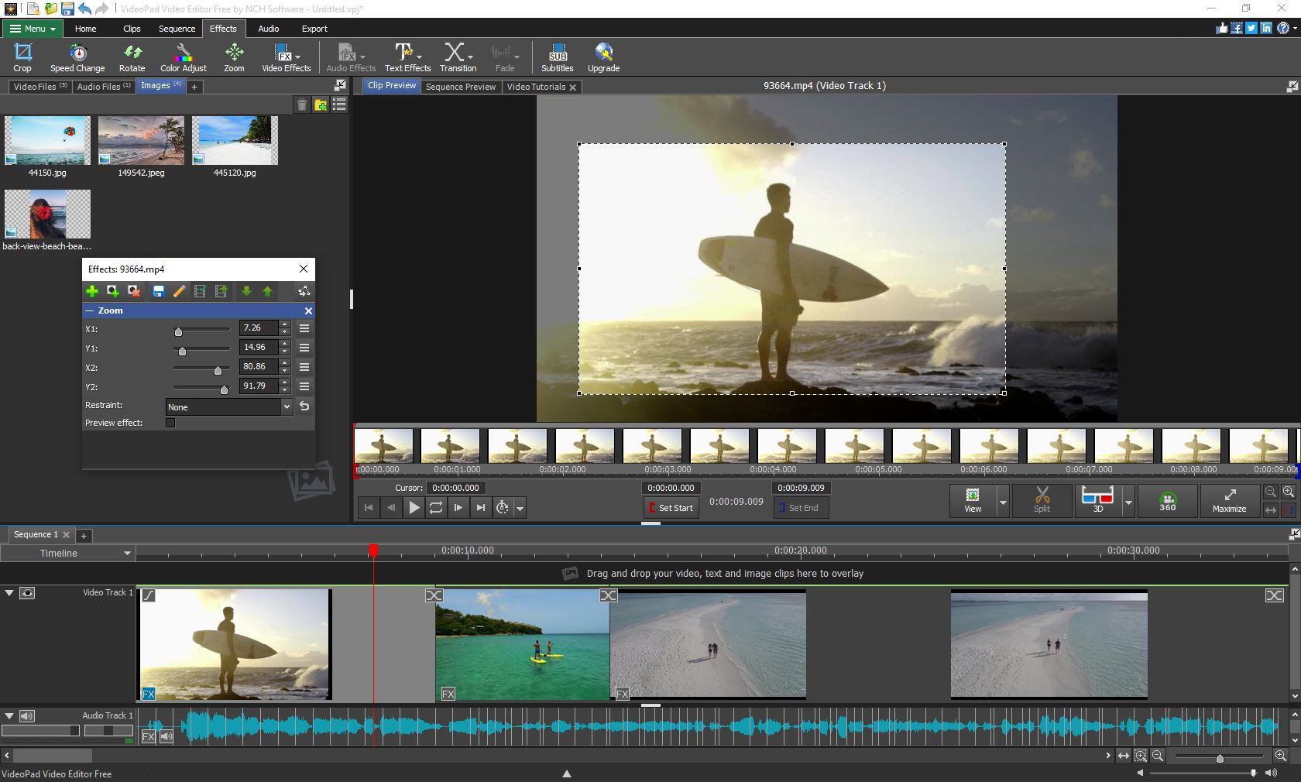Select the Rotate tool
This screenshot has height=782, width=1301.
tap(132, 57)
